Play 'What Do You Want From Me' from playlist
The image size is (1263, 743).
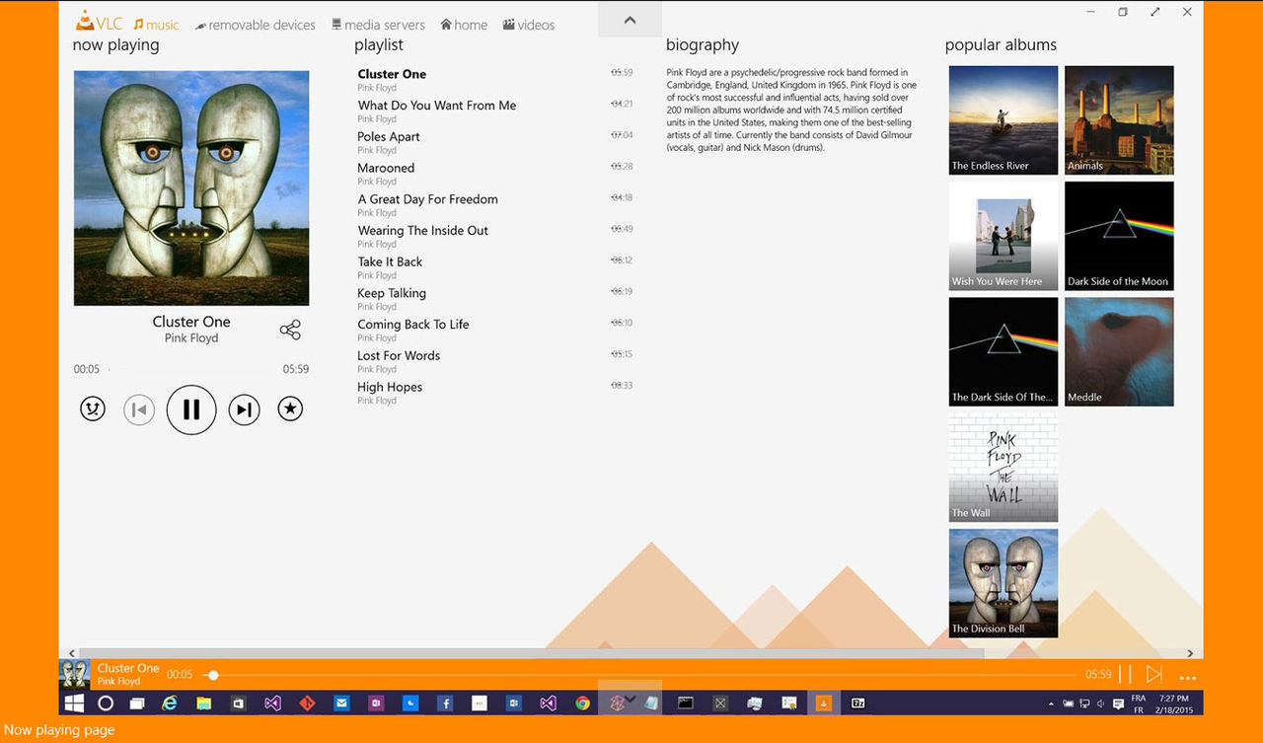point(437,105)
